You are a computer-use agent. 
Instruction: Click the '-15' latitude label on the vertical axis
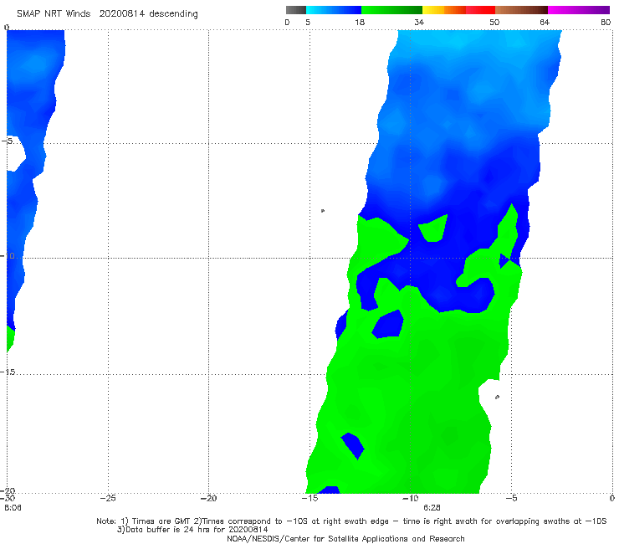coord(8,372)
